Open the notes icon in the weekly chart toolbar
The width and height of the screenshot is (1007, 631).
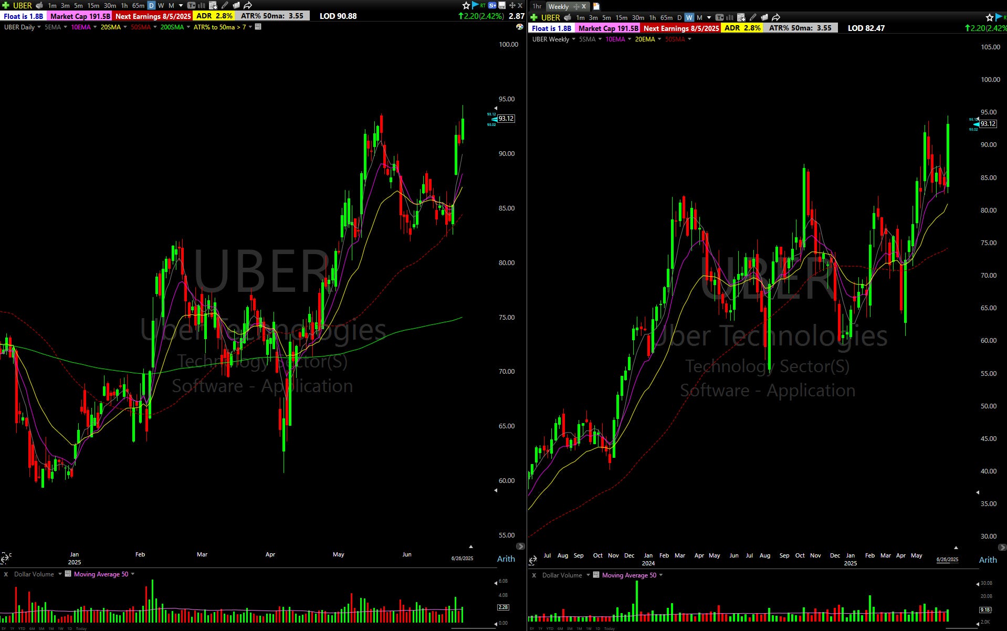tap(764, 17)
